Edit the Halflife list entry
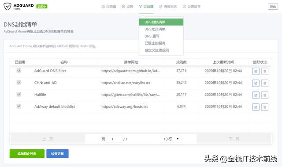 pyautogui.click(x=256, y=95)
